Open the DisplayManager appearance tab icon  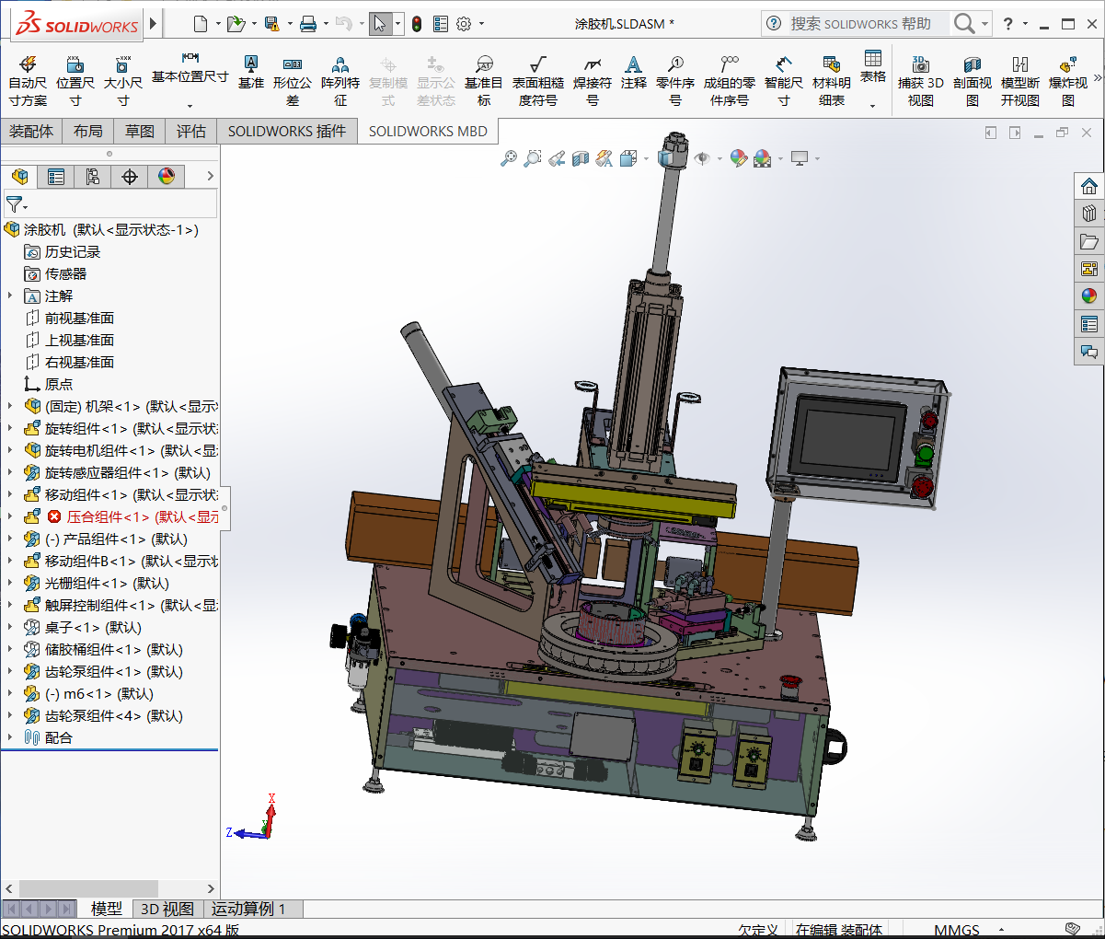pos(167,176)
